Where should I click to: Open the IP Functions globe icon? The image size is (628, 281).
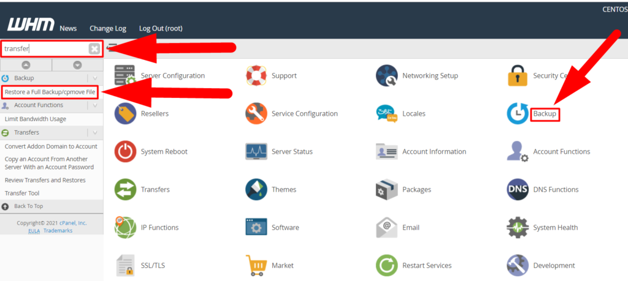click(x=125, y=228)
